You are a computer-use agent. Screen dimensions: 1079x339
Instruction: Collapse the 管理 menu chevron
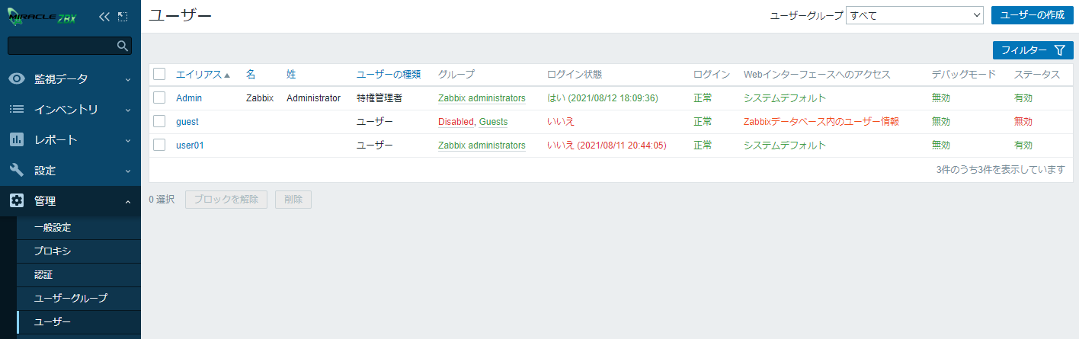click(127, 201)
